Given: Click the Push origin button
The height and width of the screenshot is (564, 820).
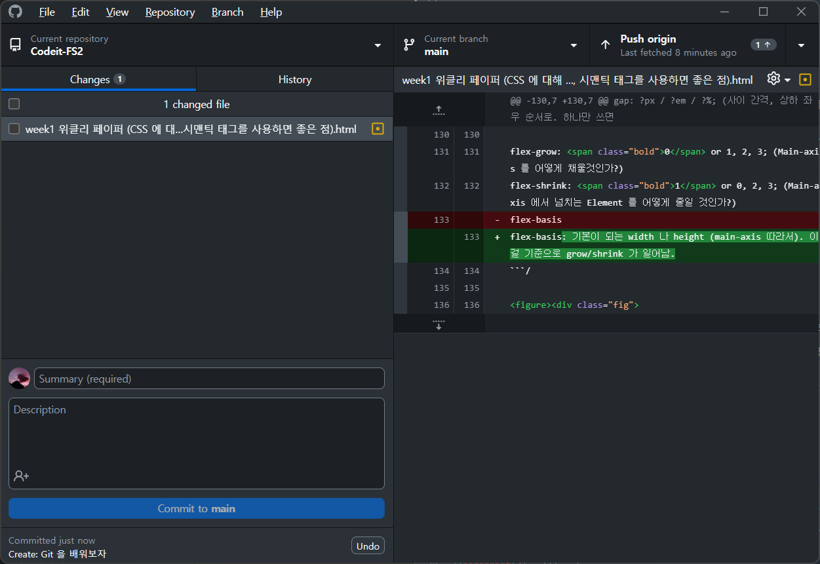Looking at the screenshot, I should tap(687, 45).
